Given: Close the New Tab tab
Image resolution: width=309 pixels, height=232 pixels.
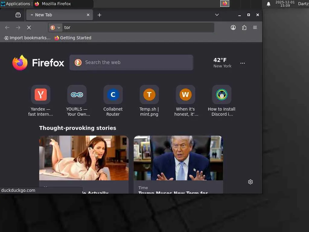Looking at the screenshot, I should (x=88, y=15).
